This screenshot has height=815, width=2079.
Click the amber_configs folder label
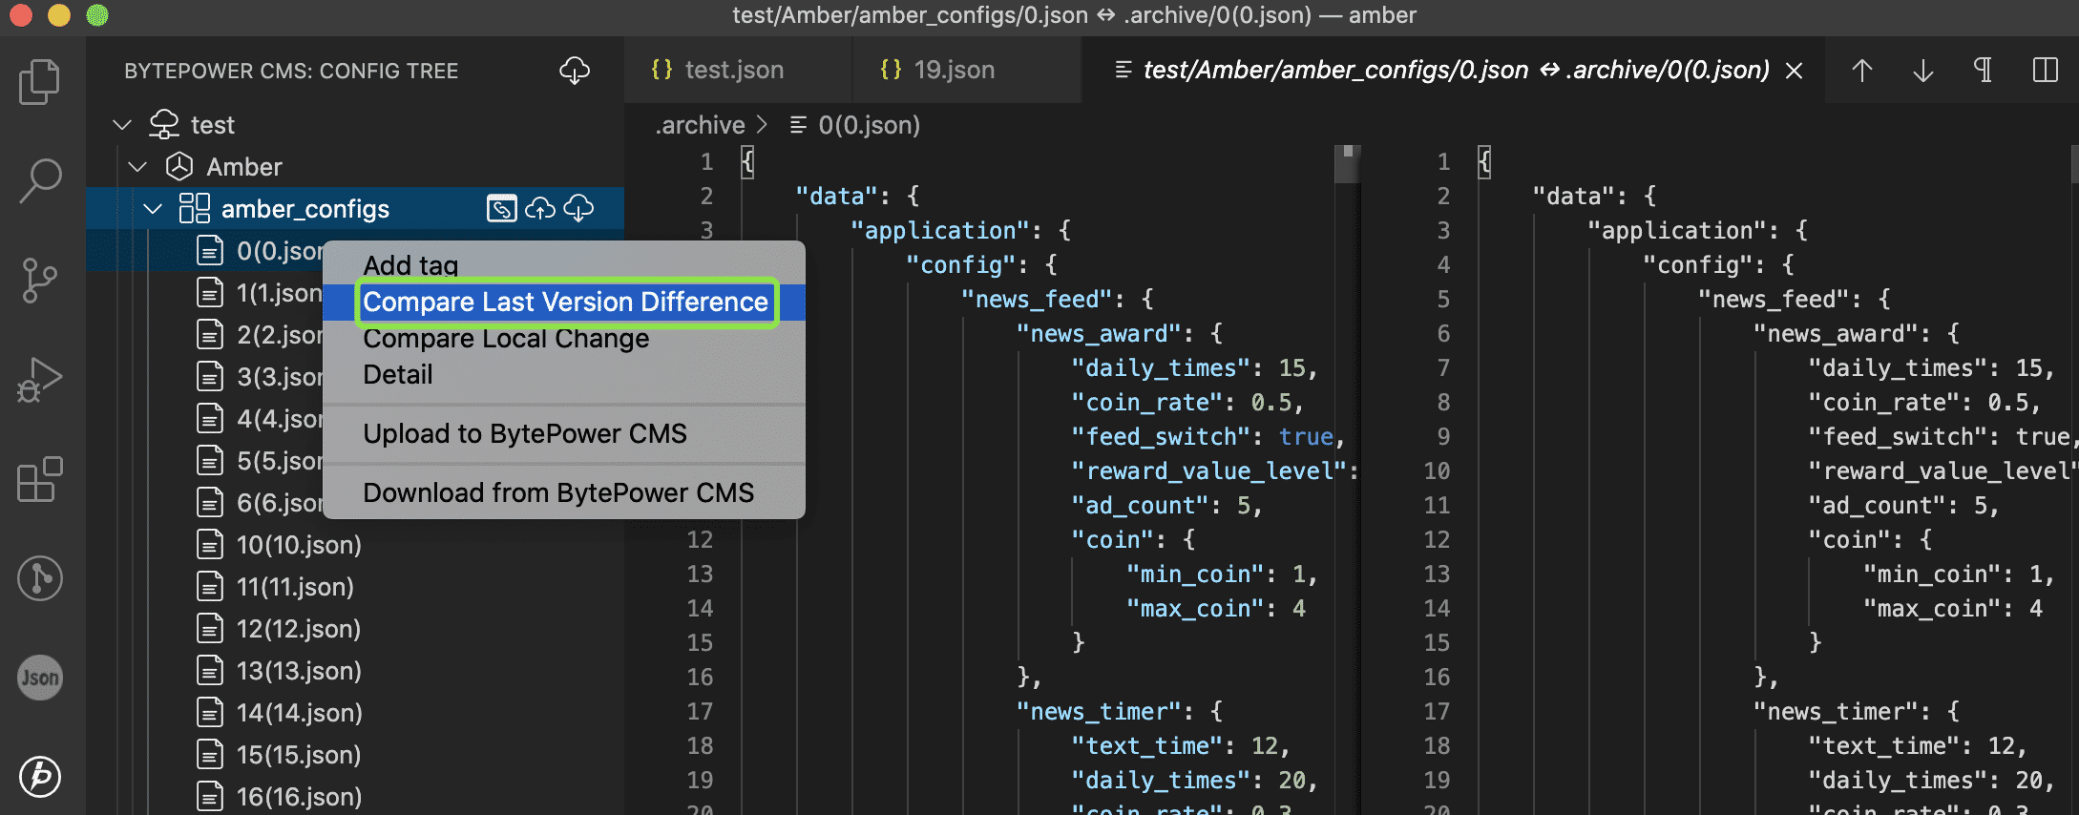coord(305,209)
